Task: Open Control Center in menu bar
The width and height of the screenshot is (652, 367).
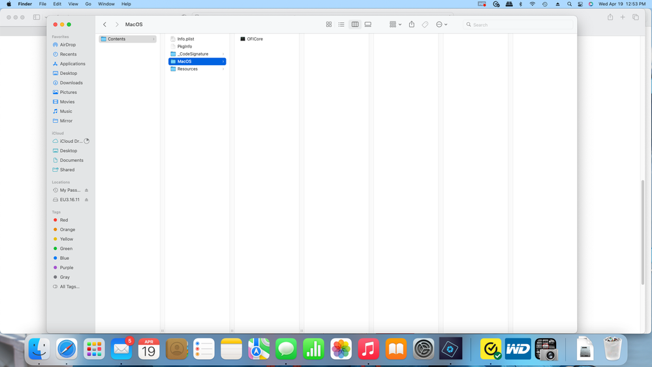Action: coord(580,4)
